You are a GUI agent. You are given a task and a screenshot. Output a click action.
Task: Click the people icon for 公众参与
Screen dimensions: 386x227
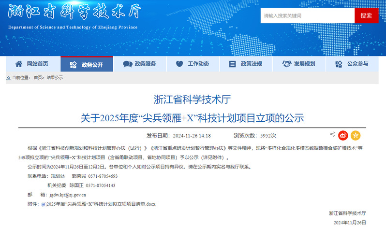(x=339, y=64)
